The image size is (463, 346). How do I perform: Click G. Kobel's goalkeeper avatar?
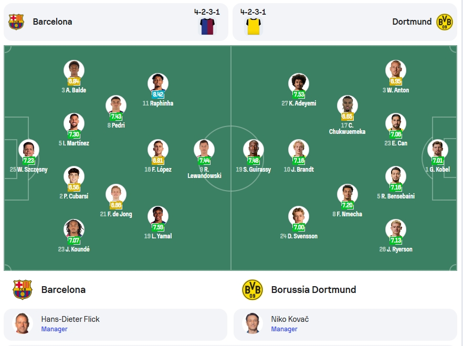click(438, 150)
